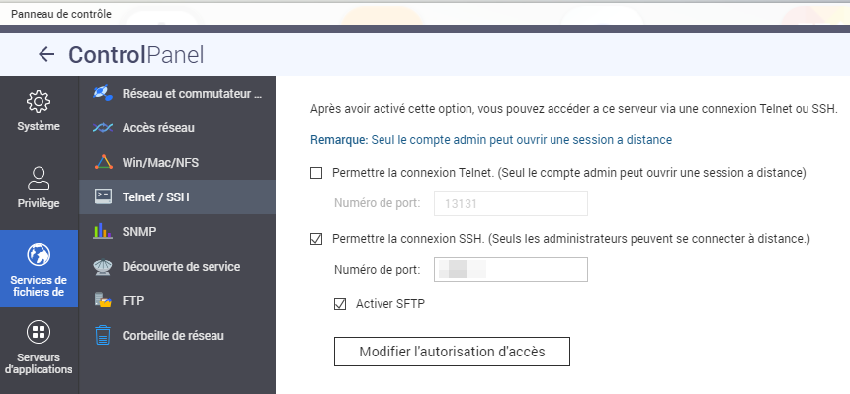
Task: Select the Services de fichiers globe icon
Action: [39, 254]
